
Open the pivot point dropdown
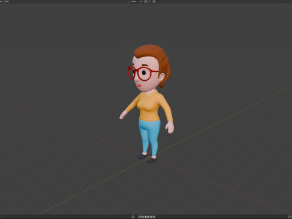[x=141, y=1]
